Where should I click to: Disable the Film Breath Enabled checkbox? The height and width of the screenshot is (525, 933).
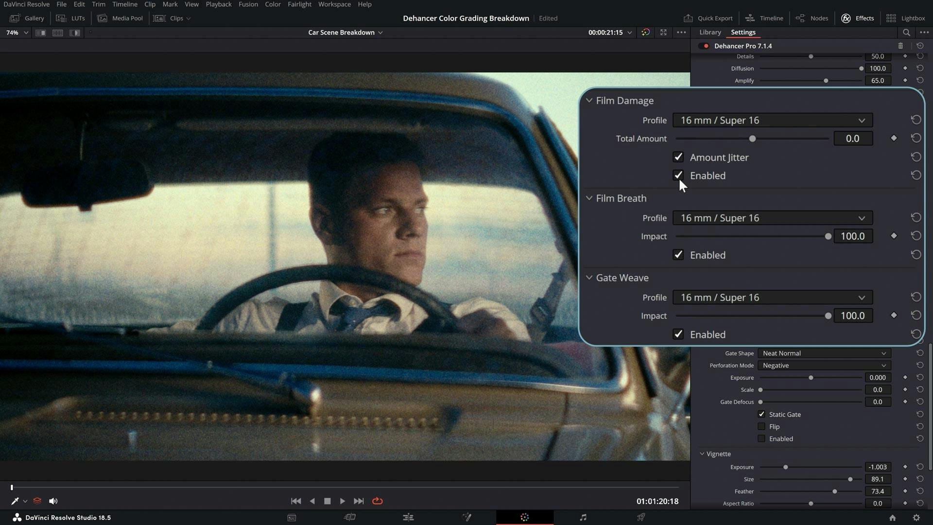[x=678, y=255]
